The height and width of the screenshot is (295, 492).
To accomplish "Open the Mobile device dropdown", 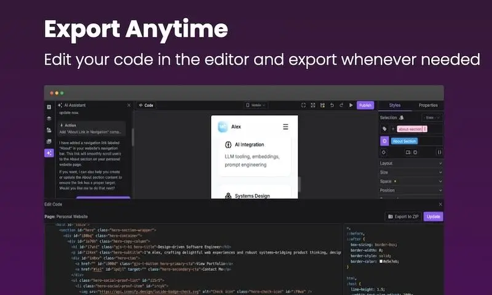I will click(256, 105).
